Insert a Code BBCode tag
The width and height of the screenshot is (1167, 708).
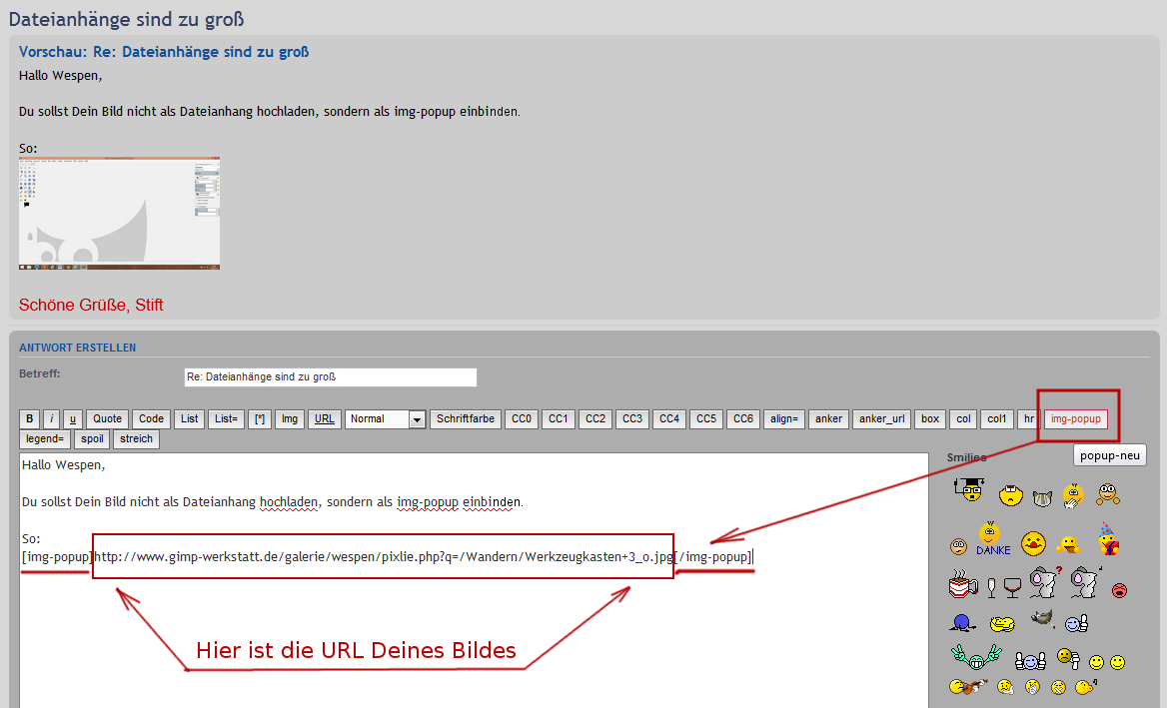[x=151, y=418]
